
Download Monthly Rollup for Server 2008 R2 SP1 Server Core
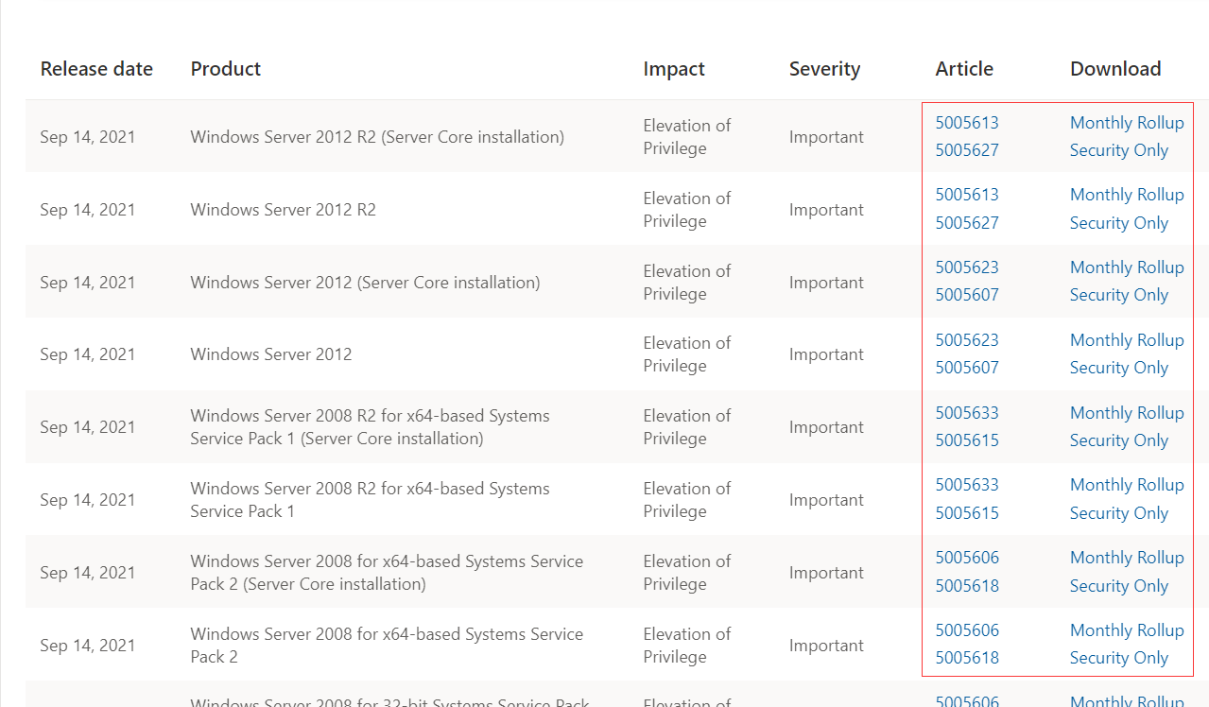(x=1127, y=413)
